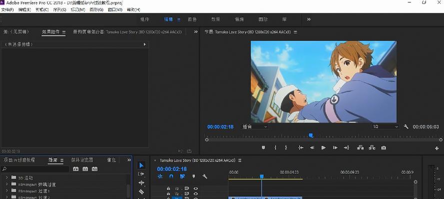Expand the FilmImpact 过渡 1 folder
444x199 pixels.
[7, 191]
